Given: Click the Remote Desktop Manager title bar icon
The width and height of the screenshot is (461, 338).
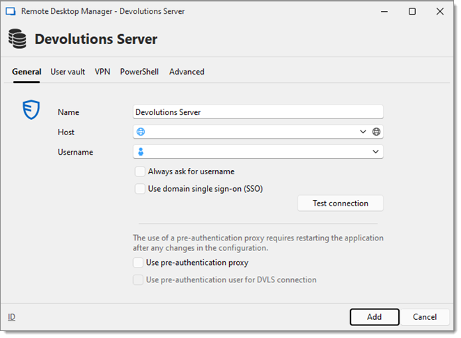Looking at the screenshot, I should pyautogui.click(x=11, y=11).
